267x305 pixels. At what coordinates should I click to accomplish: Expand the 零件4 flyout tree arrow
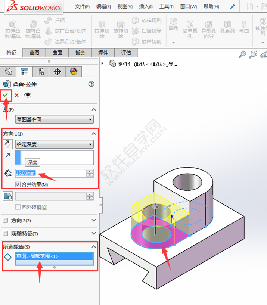[x=102, y=63]
